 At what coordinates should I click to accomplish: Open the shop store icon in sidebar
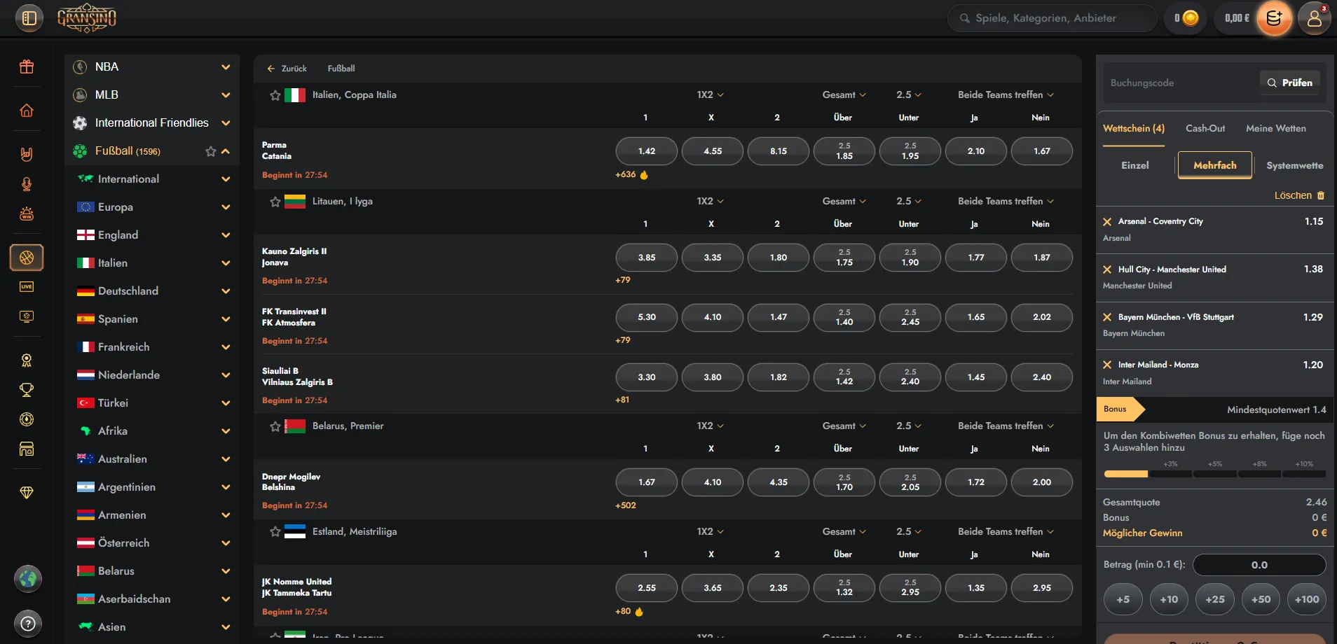pos(27,449)
